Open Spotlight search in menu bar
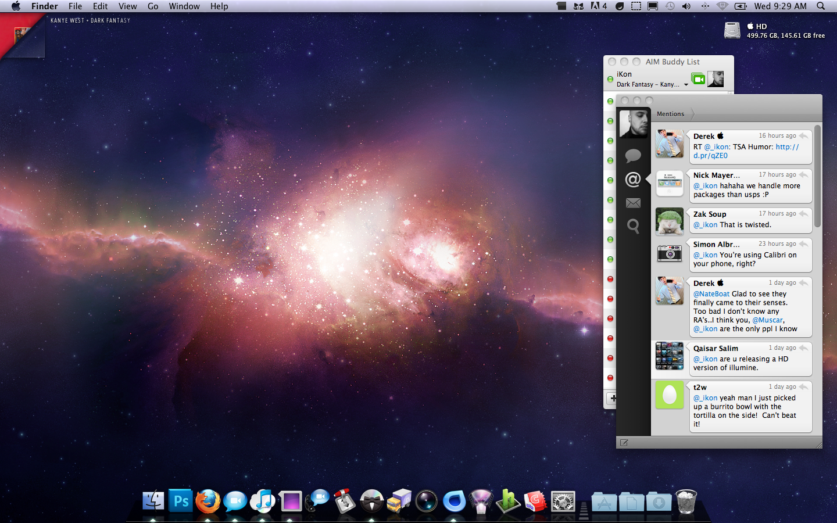 pyautogui.click(x=821, y=6)
